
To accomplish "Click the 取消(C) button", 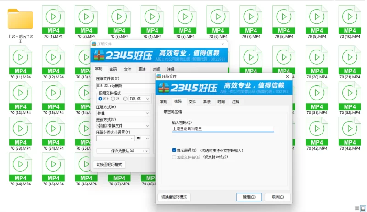I will point(278,197).
